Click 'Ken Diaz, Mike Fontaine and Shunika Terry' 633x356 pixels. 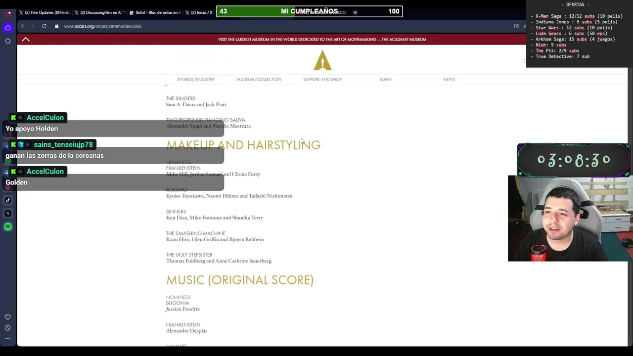[215, 218]
